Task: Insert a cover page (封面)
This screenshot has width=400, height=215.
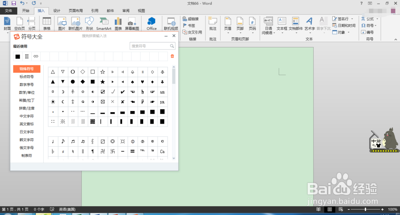Action: tap(7, 24)
